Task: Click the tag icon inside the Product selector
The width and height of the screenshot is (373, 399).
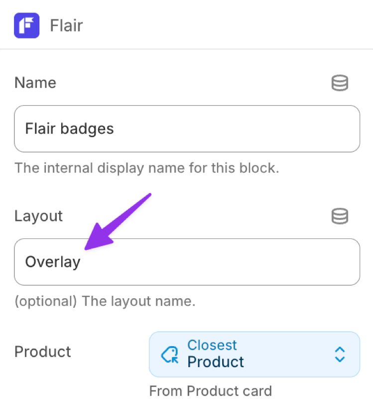Action: pos(169,354)
